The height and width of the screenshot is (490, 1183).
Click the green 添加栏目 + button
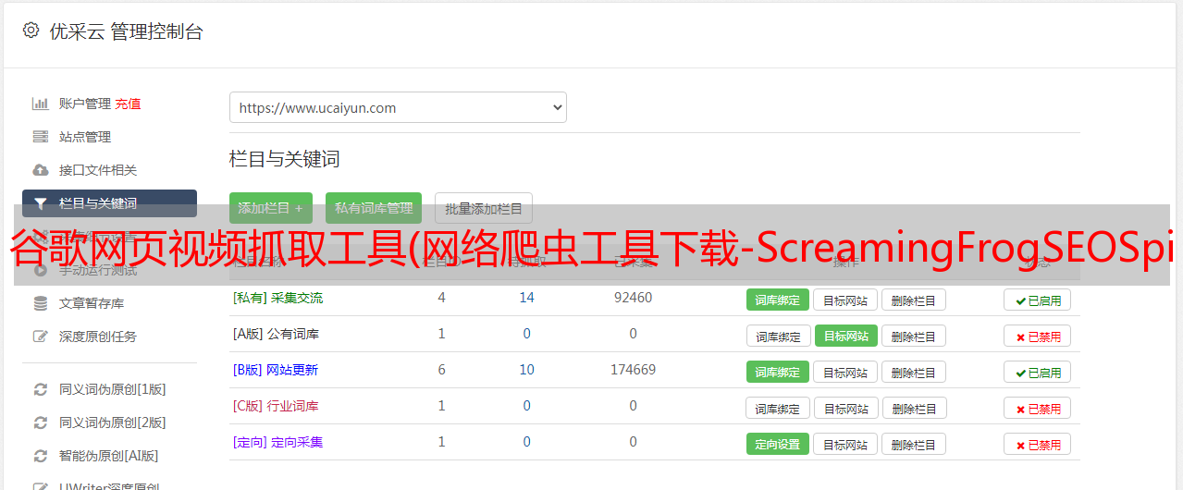pyautogui.click(x=271, y=208)
